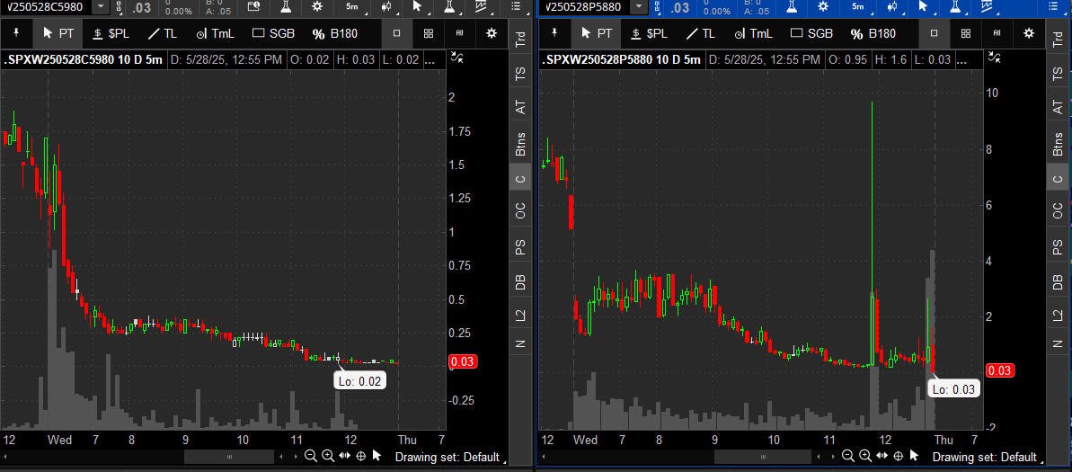
Task: Toggle the pin in left chart drawing toolbar
Action: point(17,33)
